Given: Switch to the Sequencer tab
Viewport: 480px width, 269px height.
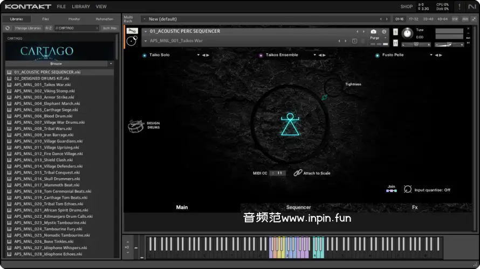Looking at the screenshot, I should point(298,207).
